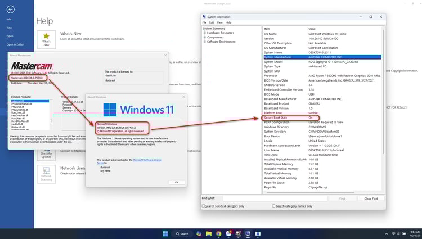
Task: Click the Close Find button
Action: pyautogui.click(x=371, y=199)
